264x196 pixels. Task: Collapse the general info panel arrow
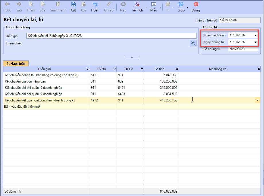(x=132, y=57)
